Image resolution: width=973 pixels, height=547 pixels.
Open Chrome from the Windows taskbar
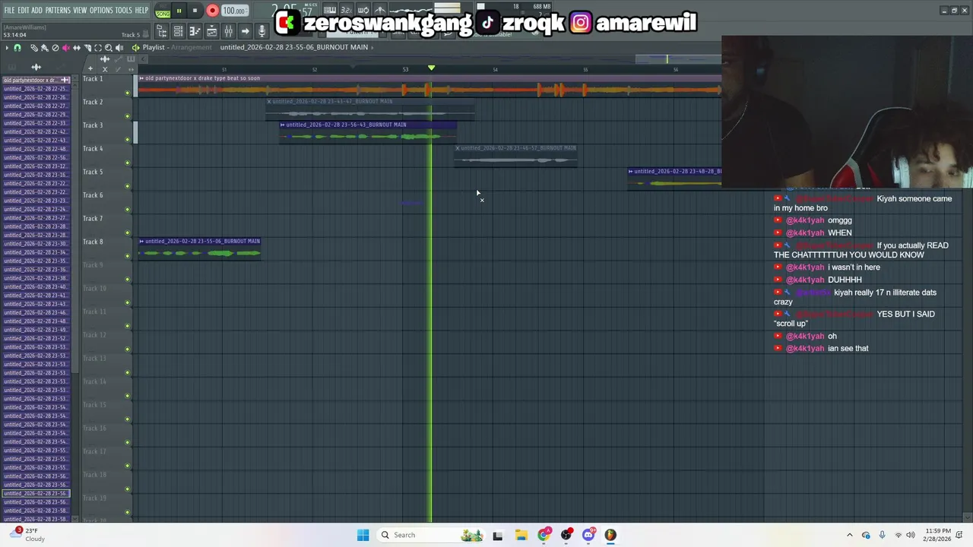pyautogui.click(x=544, y=535)
